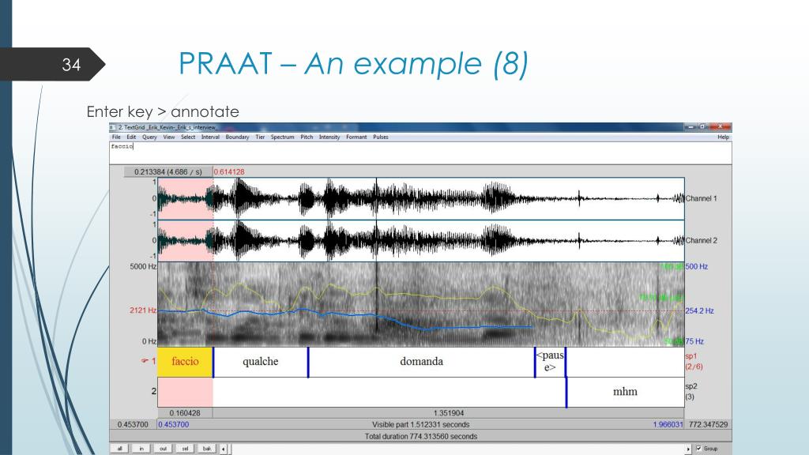Click the Channel 2 waveform
The width and height of the screenshot is (809, 455).
click(x=421, y=241)
